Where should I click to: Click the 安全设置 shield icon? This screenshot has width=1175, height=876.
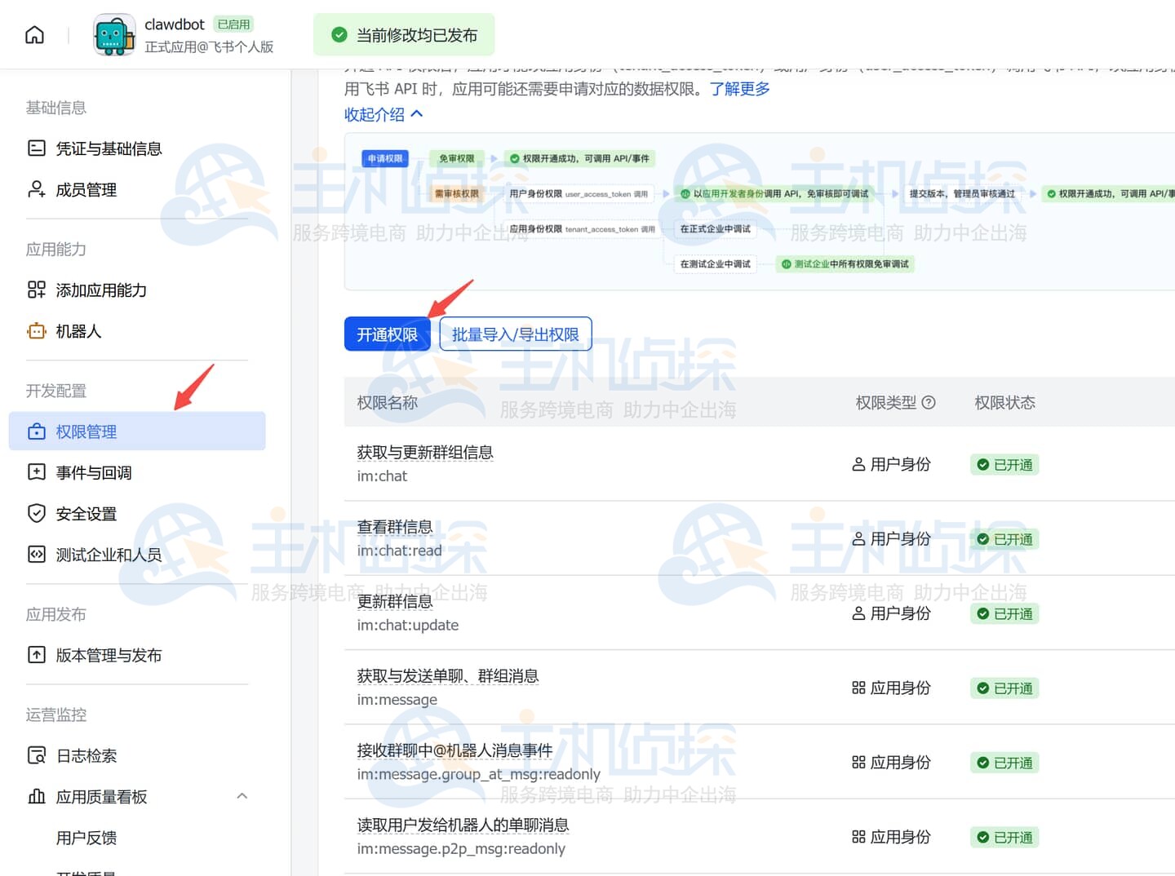37,513
